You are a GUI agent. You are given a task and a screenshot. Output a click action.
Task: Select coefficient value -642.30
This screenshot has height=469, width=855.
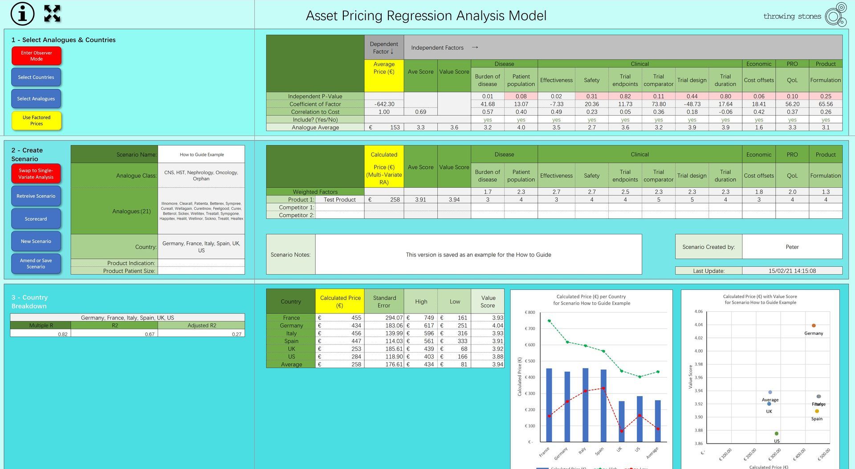(x=384, y=104)
